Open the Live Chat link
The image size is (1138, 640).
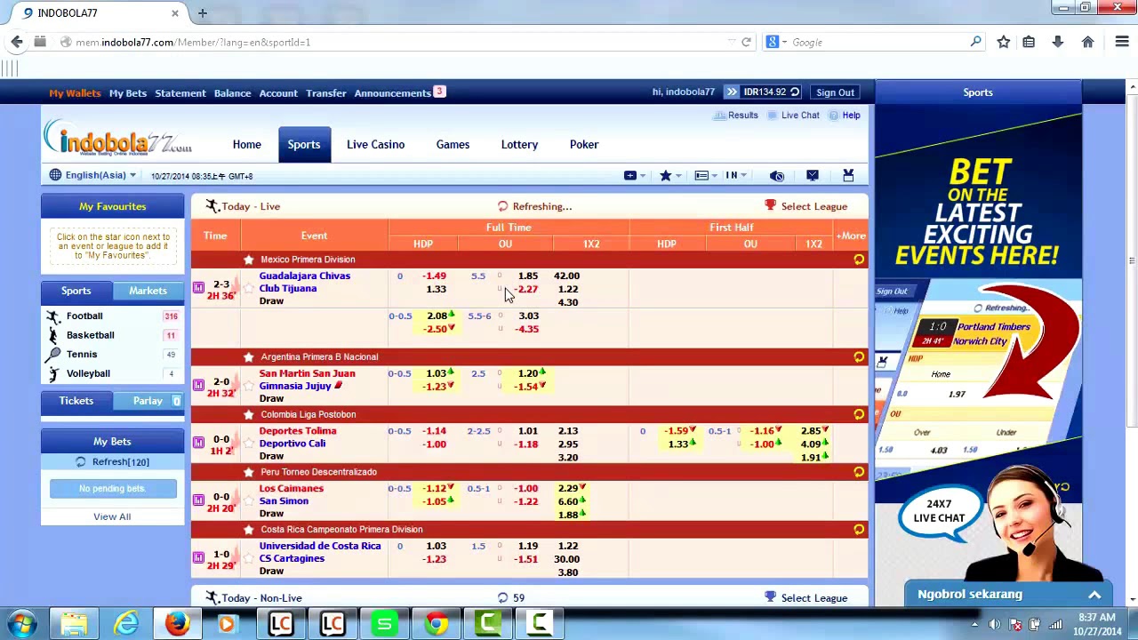click(794, 116)
